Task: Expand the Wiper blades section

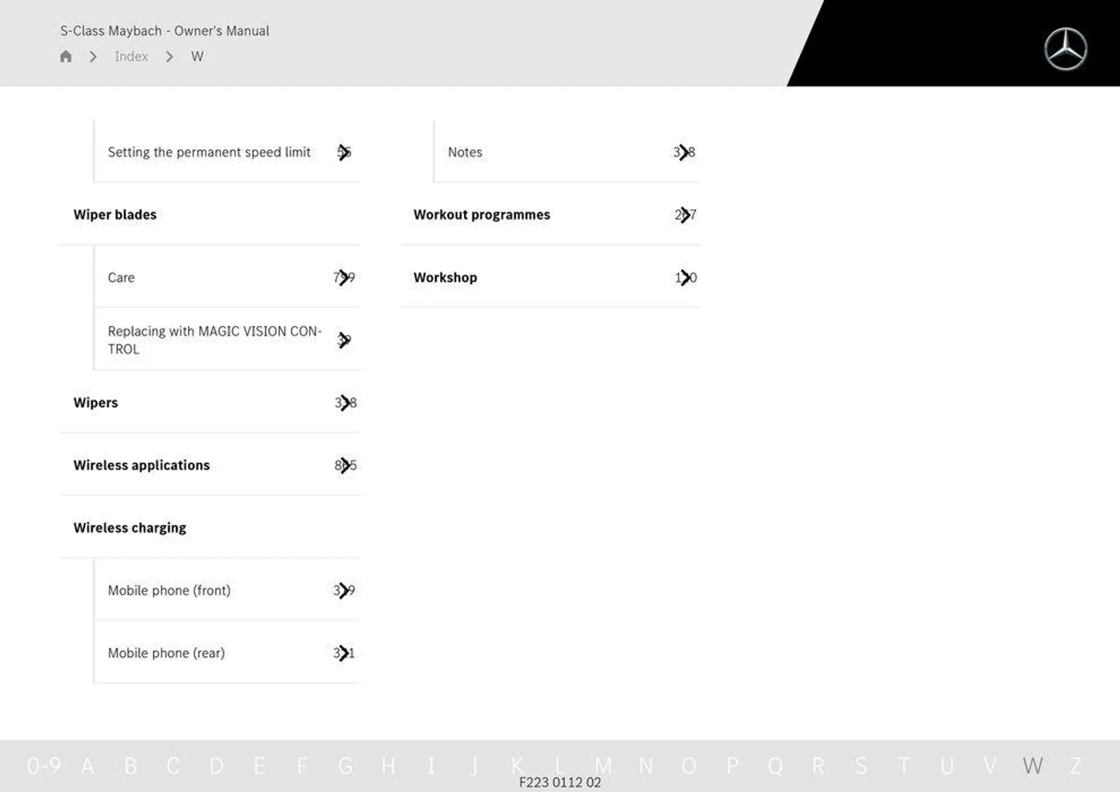Action: click(115, 213)
